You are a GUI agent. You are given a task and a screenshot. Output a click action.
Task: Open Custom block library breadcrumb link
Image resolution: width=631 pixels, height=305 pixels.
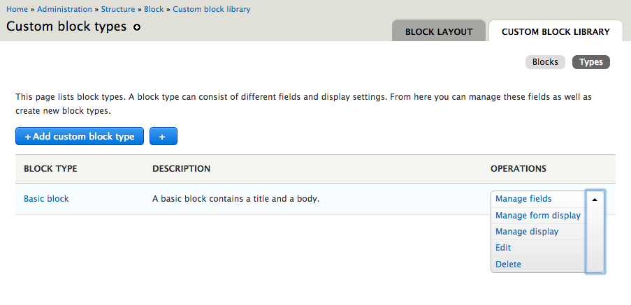point(211,9)
